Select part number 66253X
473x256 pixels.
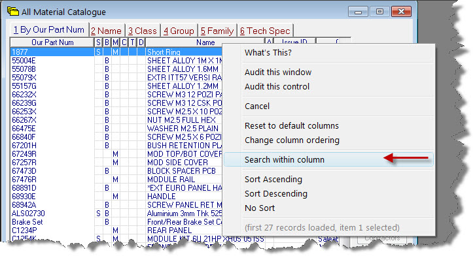[24, 112]
